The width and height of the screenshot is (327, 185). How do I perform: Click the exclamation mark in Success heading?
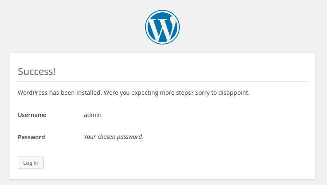coord(54,72)
